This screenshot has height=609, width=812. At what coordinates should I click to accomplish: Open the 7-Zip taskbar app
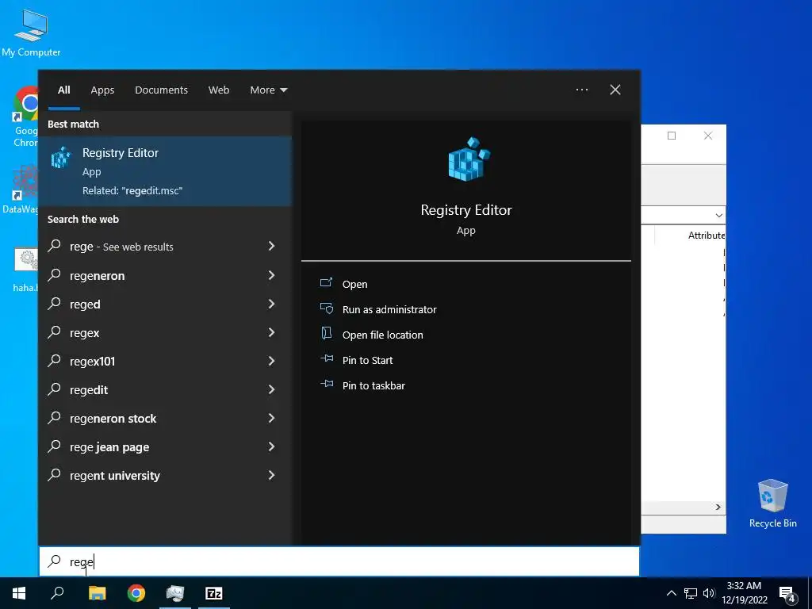(214, 593)
